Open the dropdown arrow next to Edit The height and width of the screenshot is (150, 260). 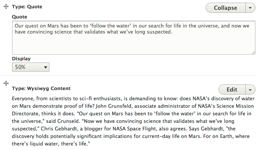[x=250, y=90]
